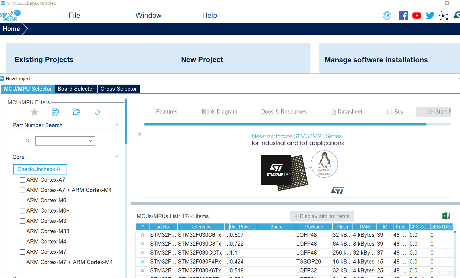
Task: Star the STM32F030CCTx row as favorite
Action: coord(143,253)
